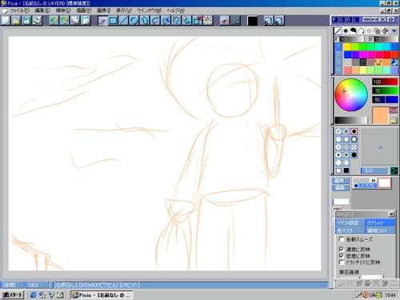Uncheck the 濃度に反映 checkbox
This screenshot has height=300, width=400.
tap(342, 249)
